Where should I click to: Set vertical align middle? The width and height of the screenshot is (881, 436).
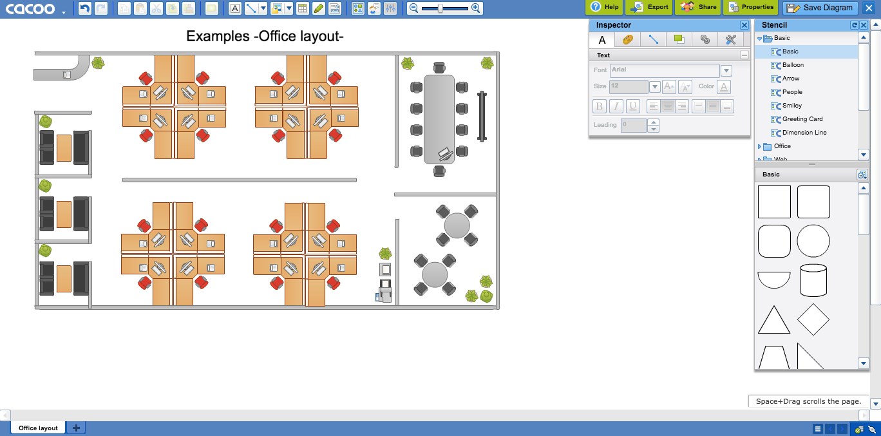(x=713, y=106)
